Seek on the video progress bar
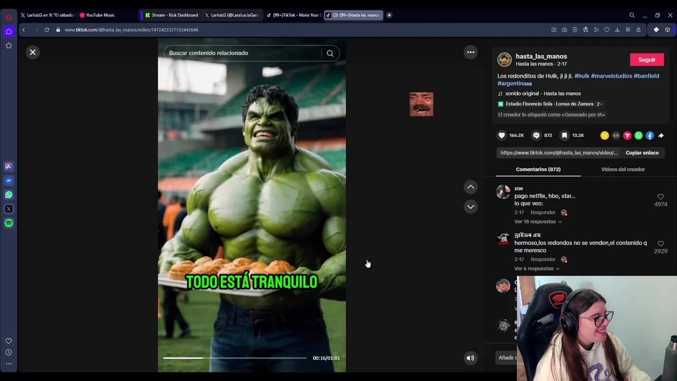This screenshot has height=381, width=677. 235,358
